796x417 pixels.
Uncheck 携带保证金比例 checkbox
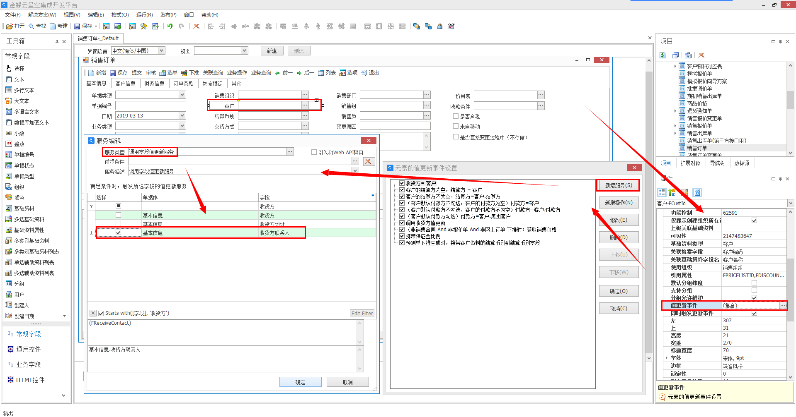[402, 236]
